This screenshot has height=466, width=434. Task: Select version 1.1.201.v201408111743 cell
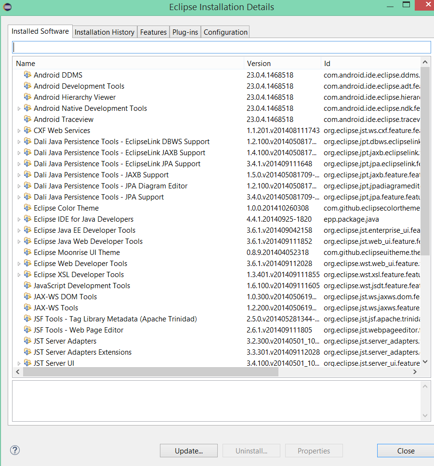point(283,131)
